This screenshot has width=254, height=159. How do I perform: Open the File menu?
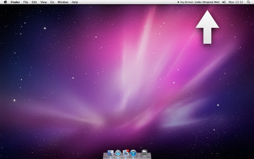point(26,2)
